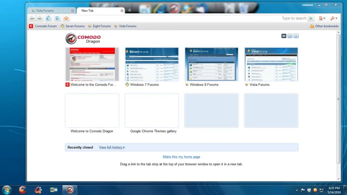Switch to thumbnail grid view

pos(284,36)
